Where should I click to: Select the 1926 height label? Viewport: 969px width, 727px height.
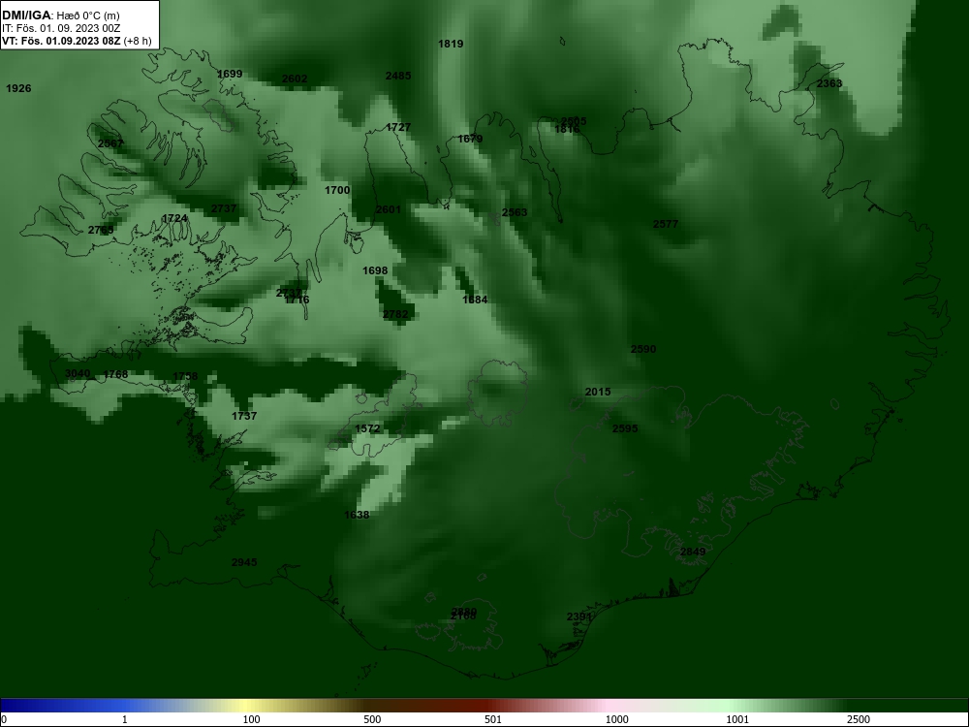(x=18, y=88)
